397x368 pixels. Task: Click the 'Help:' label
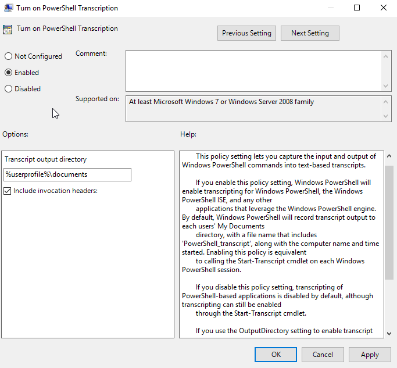188,134
